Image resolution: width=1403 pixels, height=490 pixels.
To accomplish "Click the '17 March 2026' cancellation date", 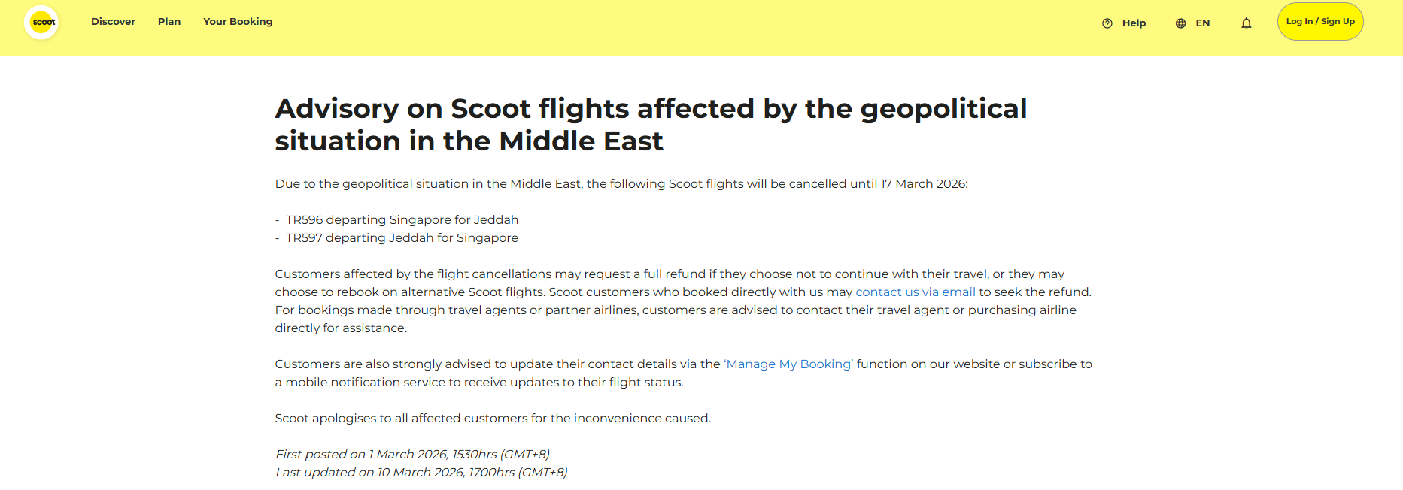I will [x=922, y=184].
